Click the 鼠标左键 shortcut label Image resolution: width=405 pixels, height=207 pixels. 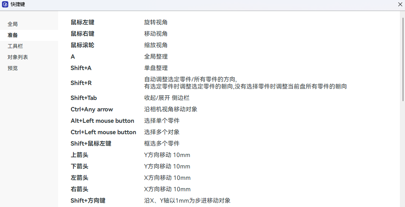point(82,22)
